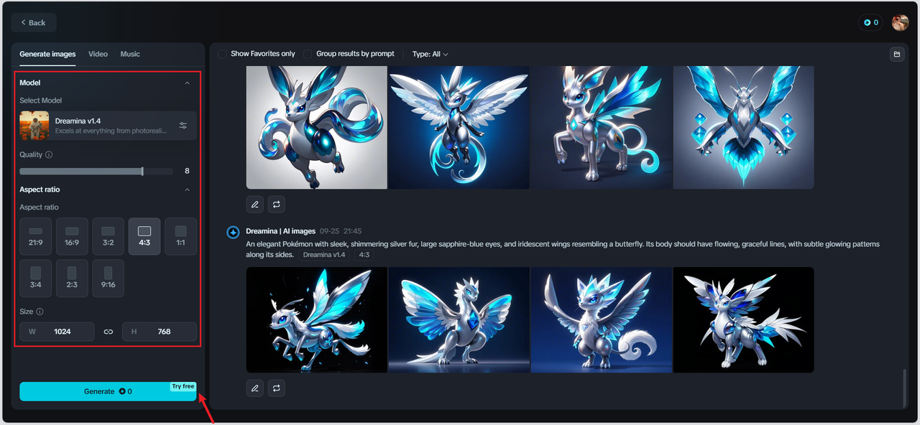The width and height of the screenshot is (920, 425).
Task: Click the elegant Pokémon prompt text
Action: tap(562, 249)
